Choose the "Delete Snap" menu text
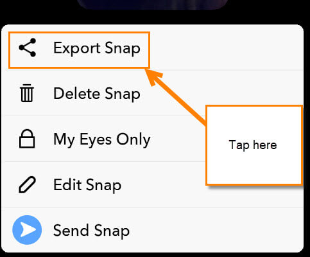This screenshot has width=310, height=257. [97, 94]
